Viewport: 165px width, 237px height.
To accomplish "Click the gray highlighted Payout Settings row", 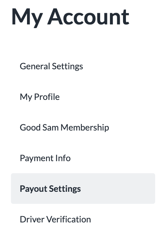I will click(x=83, y=189).
